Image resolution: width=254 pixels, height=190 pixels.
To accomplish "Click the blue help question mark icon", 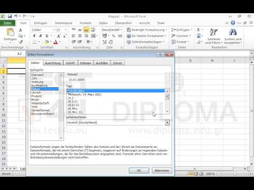I will pos(233,23).
